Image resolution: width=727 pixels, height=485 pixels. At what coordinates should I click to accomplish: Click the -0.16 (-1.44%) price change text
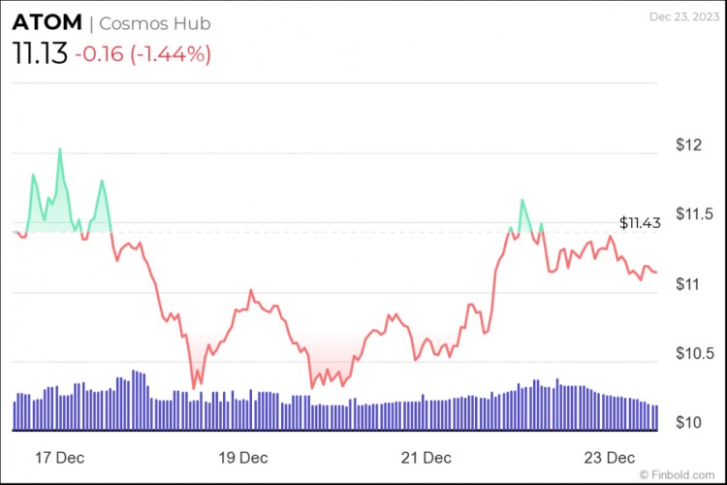point(142,54)
